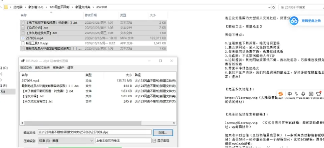Switch the input mode via the 中 icon
Screen dimensions: 324x148
(x=290, y=94)
